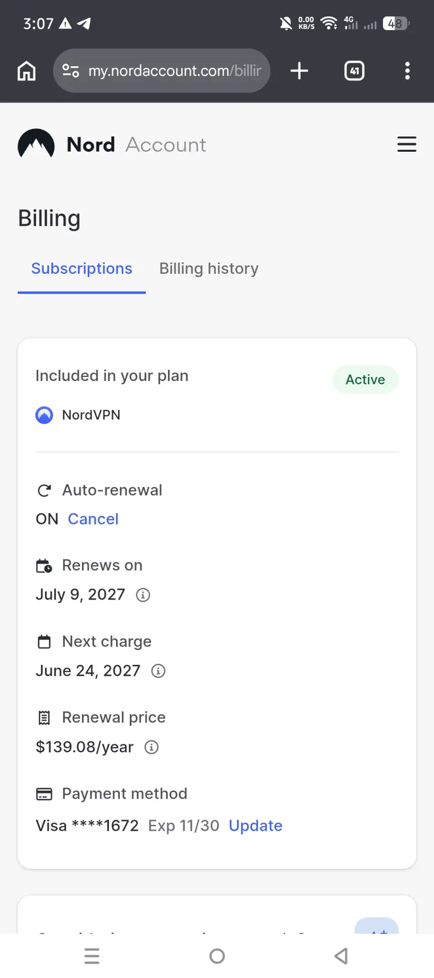Tap the browser home icon
This screenshot has width=434, height=978.
click(x=26, y=71)
